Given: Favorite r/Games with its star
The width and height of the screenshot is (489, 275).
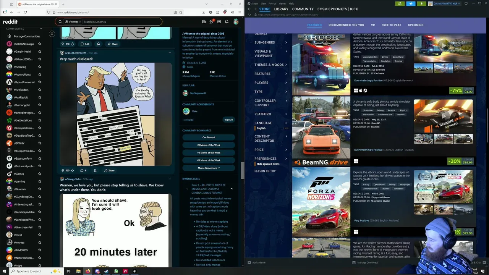Looking at the screenshot, I should pyautogui.click(x=39, y=174).
